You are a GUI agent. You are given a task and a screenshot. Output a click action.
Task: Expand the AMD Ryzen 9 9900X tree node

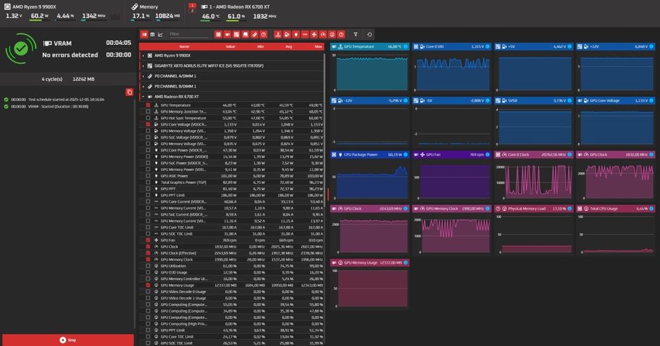click(x=143, y=55)
